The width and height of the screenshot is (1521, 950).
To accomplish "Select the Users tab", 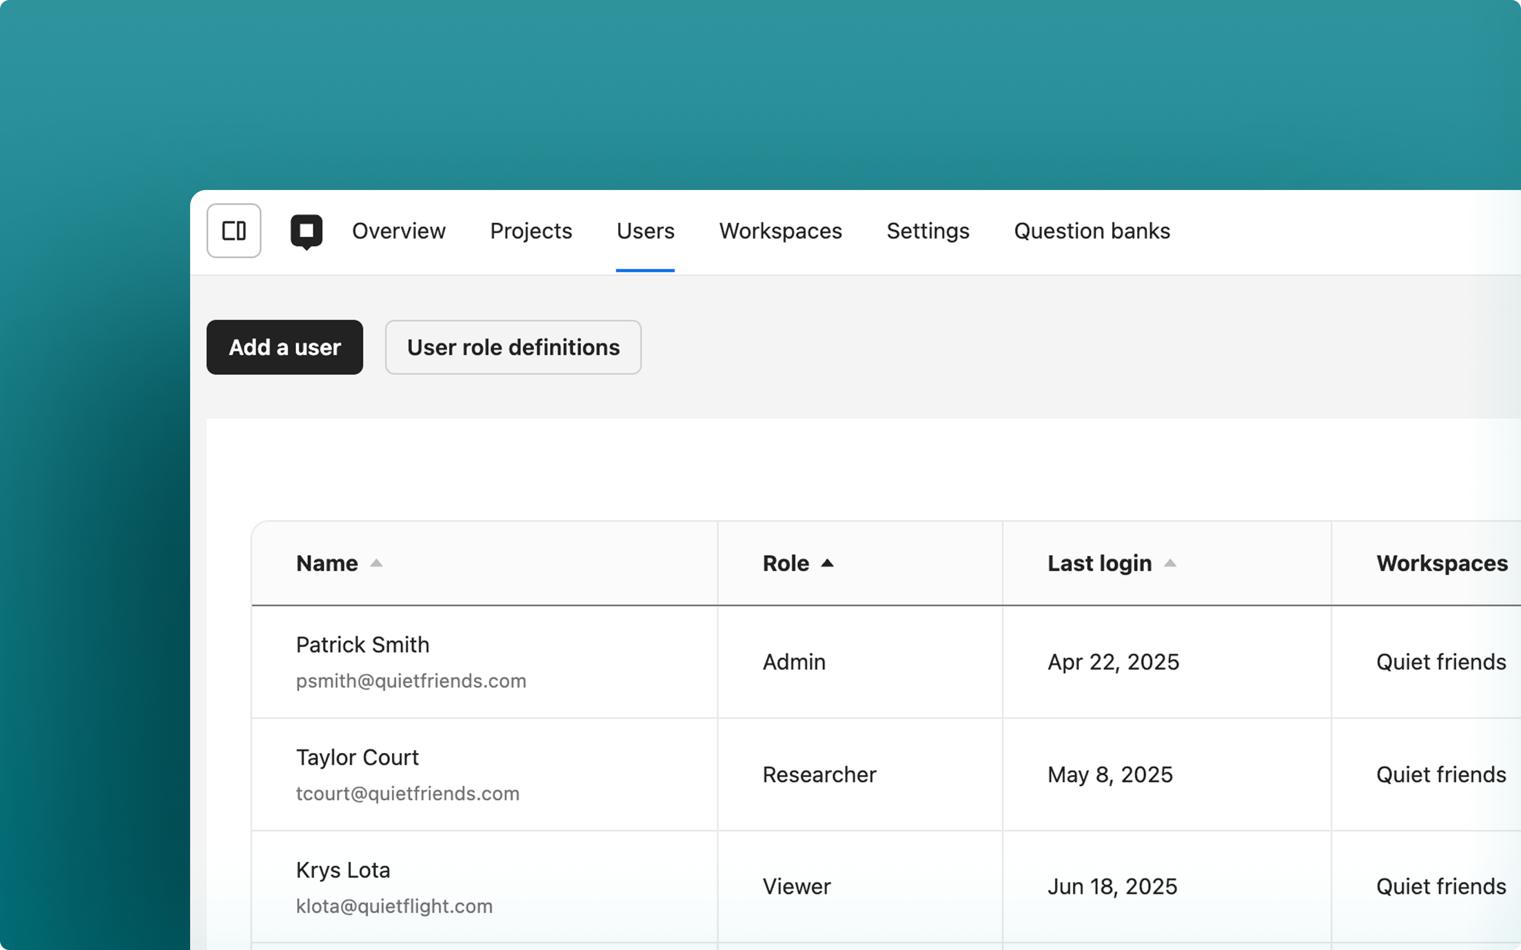I will coord(645,230).
